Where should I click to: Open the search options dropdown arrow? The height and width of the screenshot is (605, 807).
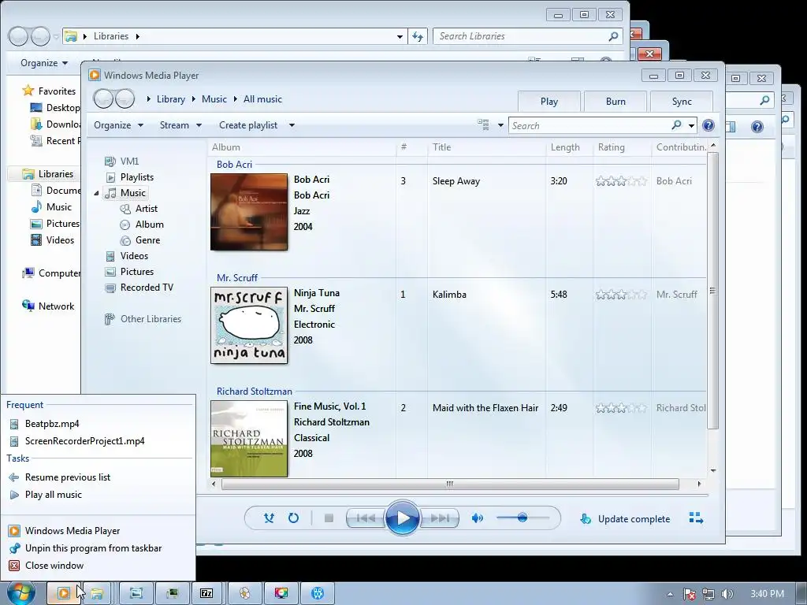(x=692, y=125)
